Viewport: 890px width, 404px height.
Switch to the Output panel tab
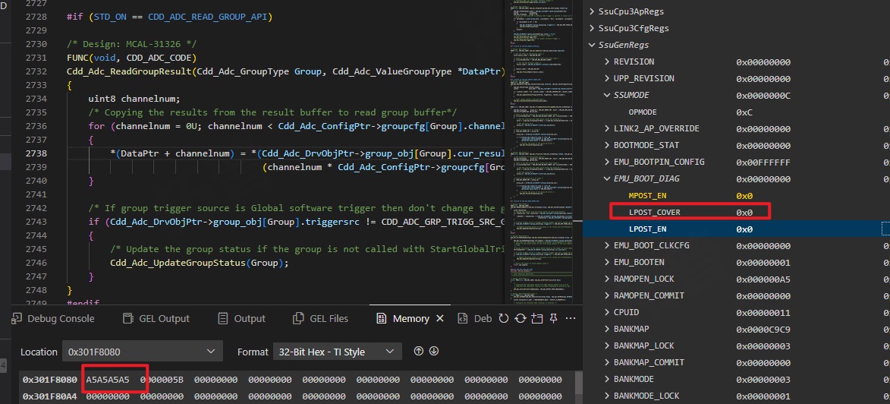(x=242, y=319)
